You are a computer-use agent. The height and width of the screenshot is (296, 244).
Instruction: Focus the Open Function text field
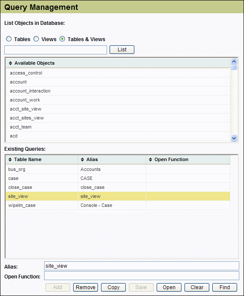(x=142, y=275)
